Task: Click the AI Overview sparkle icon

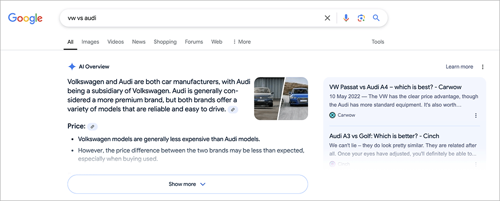Action: coord(72,67)
